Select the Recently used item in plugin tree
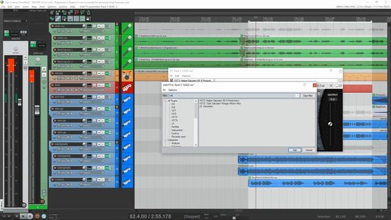 [178, 137]
